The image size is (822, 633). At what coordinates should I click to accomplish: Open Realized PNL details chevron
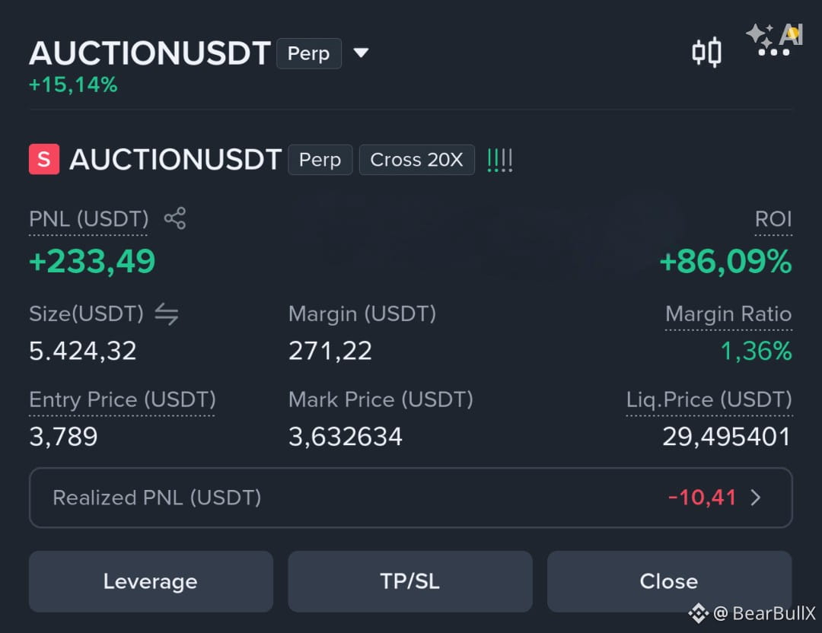(x=756, y=498)
